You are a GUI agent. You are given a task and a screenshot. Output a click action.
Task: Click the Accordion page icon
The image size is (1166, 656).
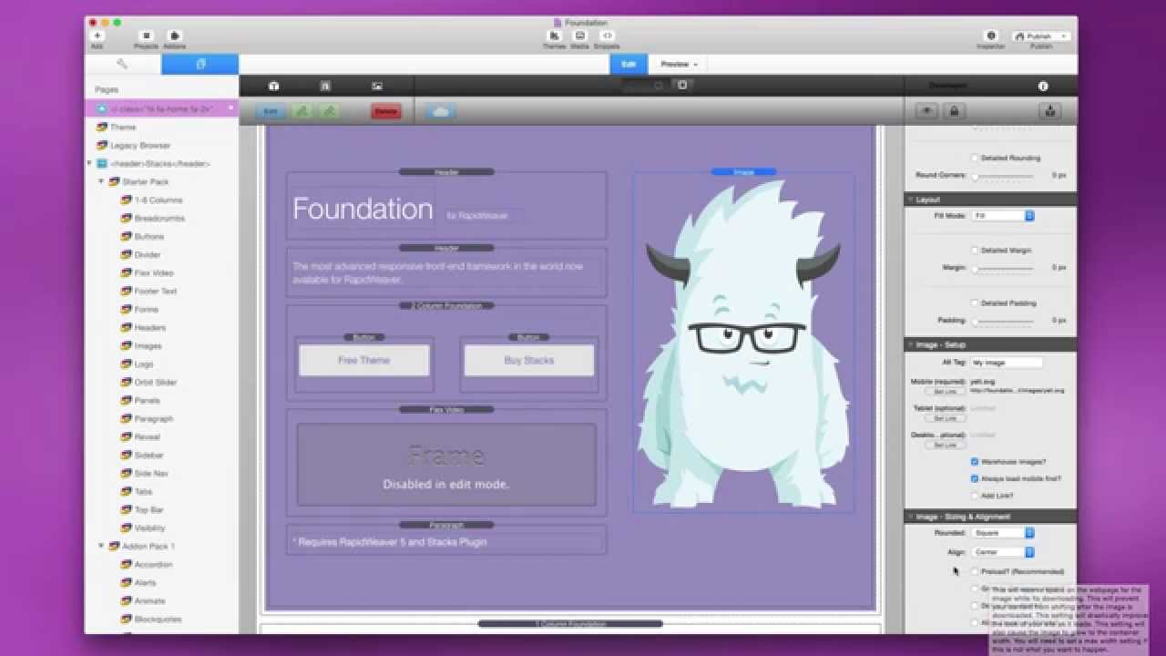pyautogui.click(x=127, y=564)
